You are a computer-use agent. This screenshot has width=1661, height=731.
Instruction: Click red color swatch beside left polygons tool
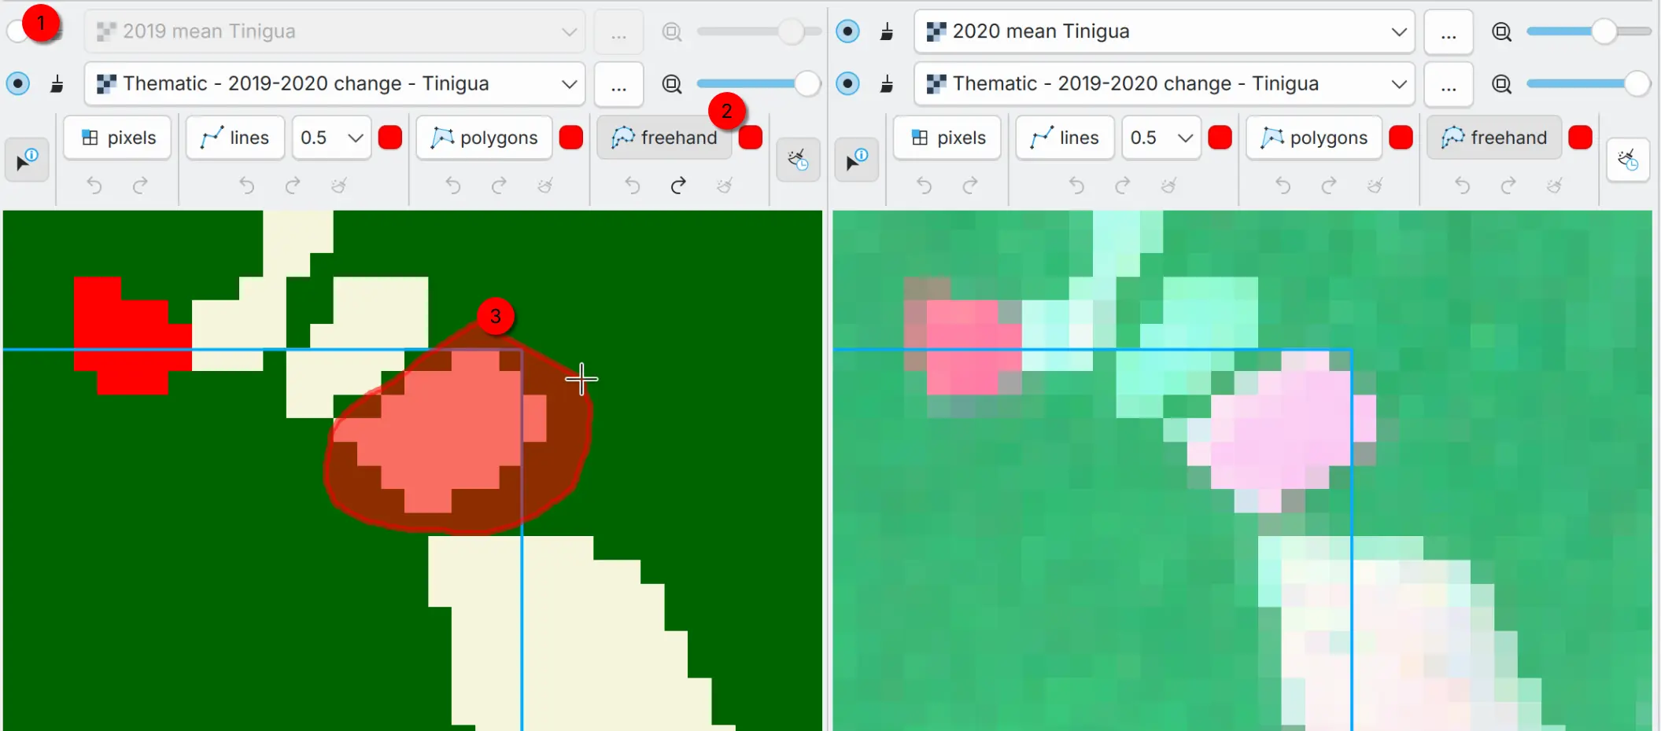[x=570, y=138]
